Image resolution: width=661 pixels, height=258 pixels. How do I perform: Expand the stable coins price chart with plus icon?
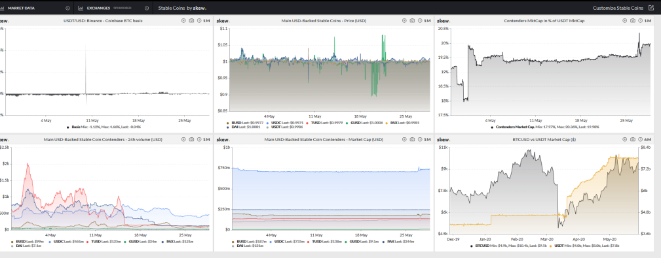404,21
